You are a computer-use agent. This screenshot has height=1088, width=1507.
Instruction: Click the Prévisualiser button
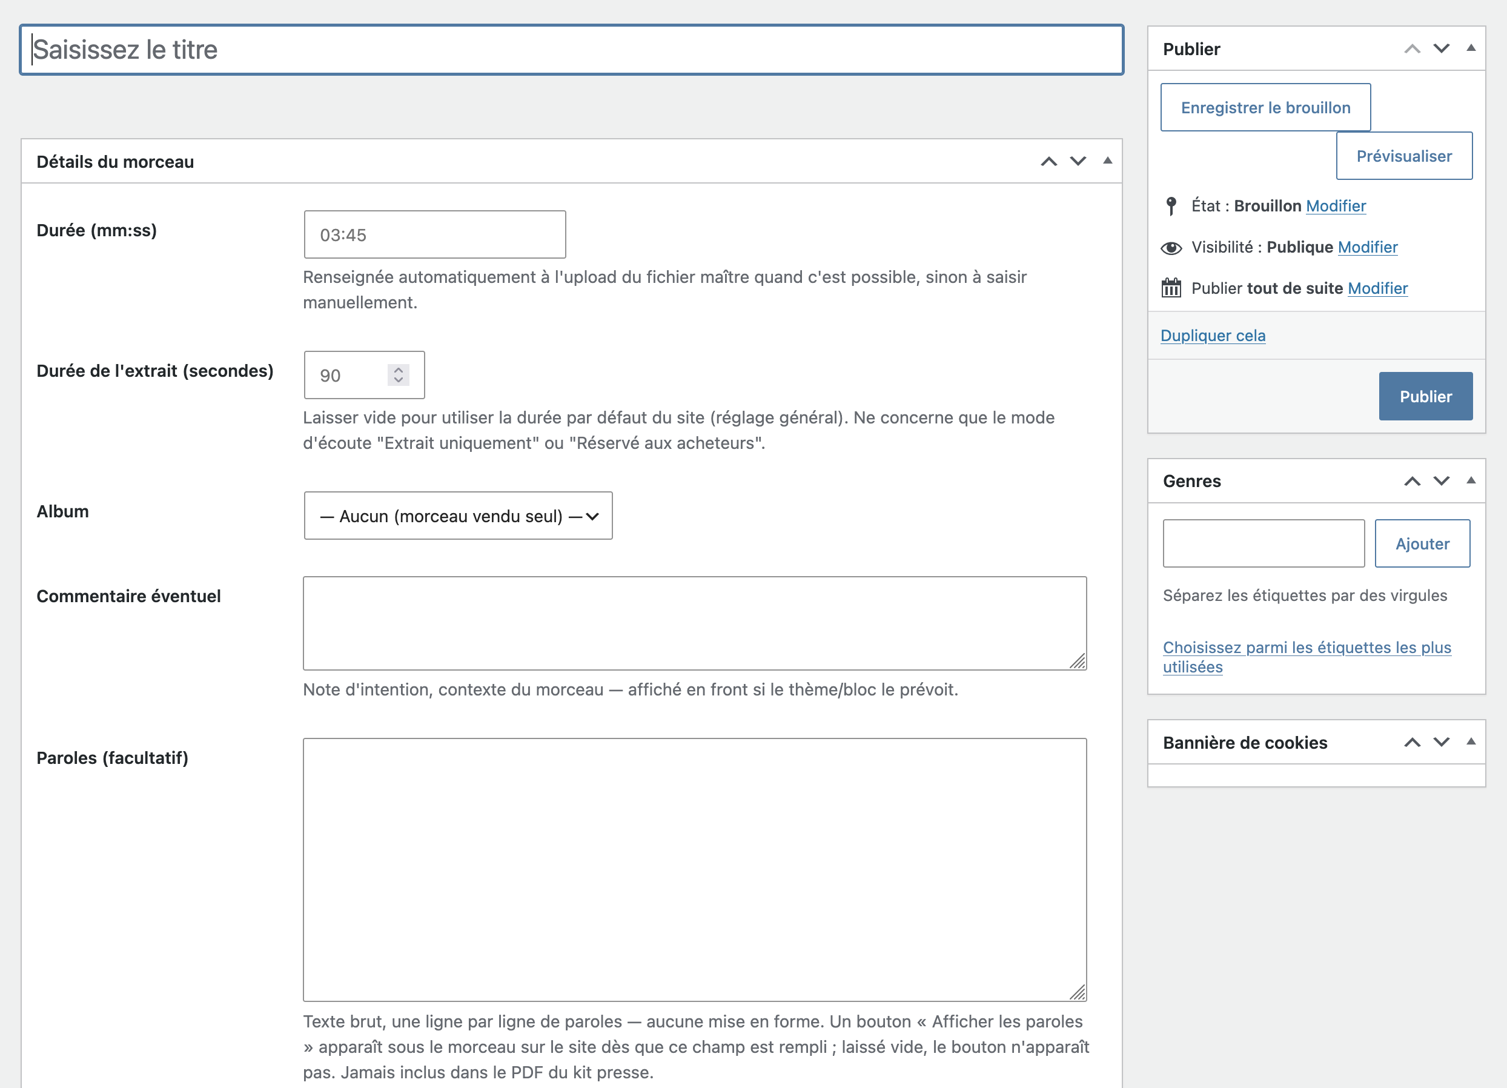pyautogui.click(x=1404, y=156)
